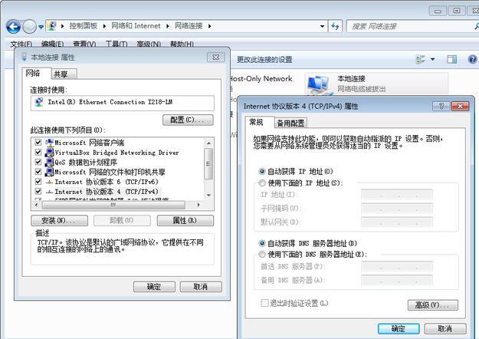Click 网络和 Internet in the breadcrumb
The height and width of the screenshot is (339, 479).
(136, 26)
